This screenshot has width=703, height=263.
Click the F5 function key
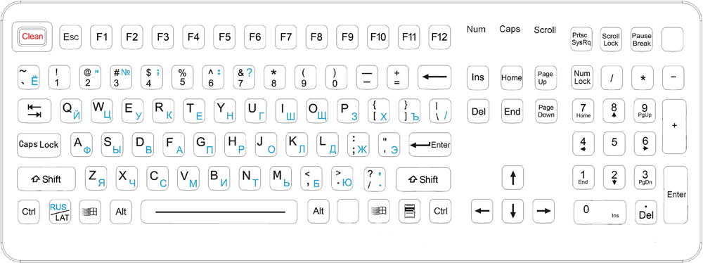[224, 37]
